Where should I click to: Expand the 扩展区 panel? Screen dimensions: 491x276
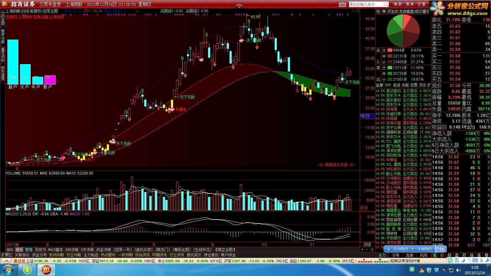pos(7,255)
